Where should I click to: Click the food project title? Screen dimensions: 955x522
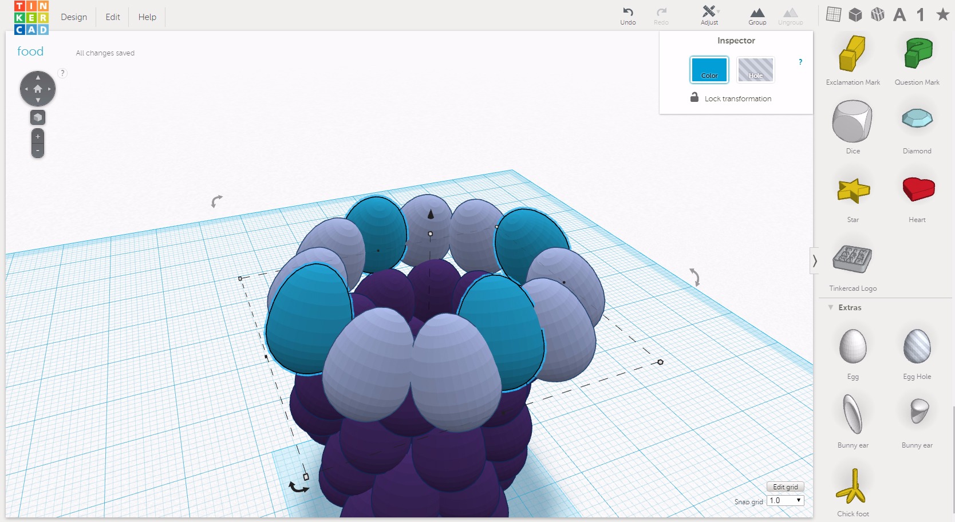tap(30, 52)
